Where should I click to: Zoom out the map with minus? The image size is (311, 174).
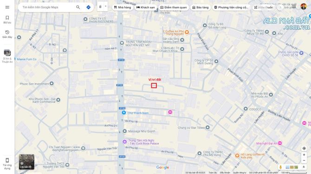pyautogui.click(x=304, y=161)
